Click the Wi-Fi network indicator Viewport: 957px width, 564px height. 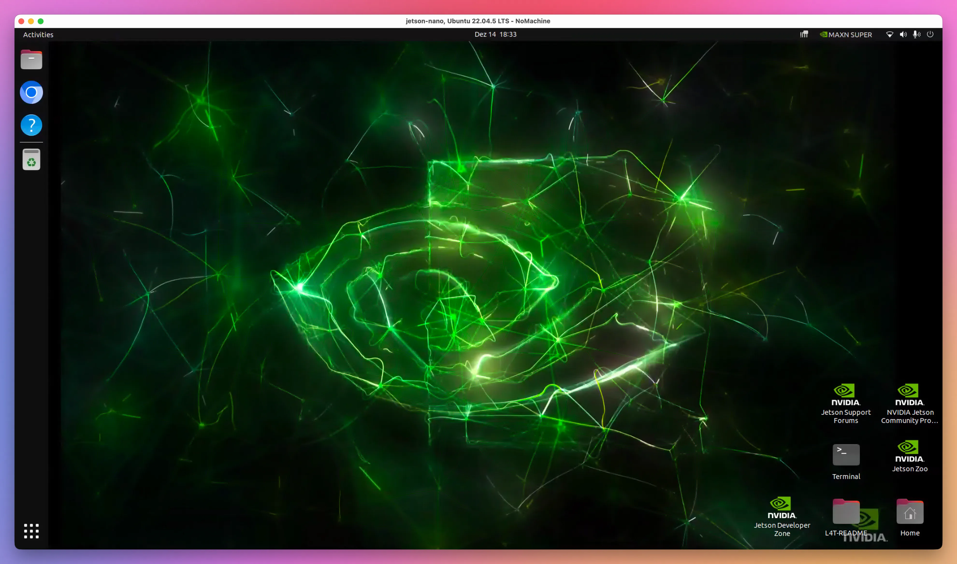pos(890,34)
